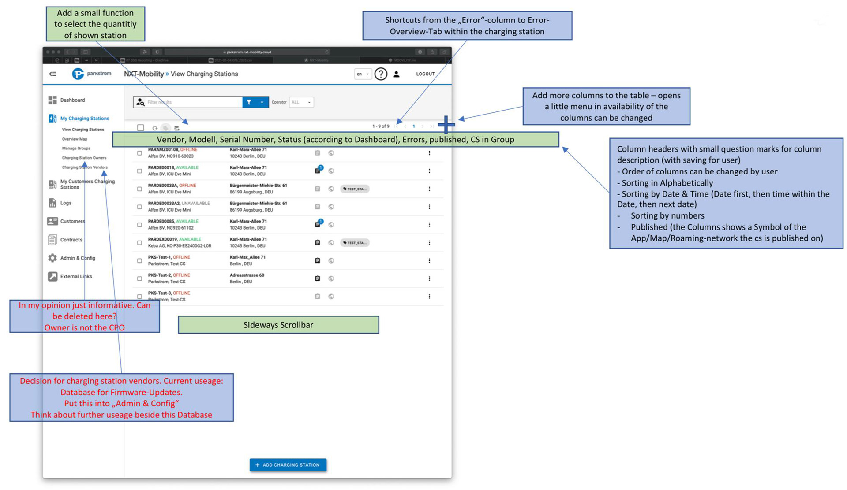
Task: Click TEST_STA tag chip on PARDE00033A row
Action: 355,189
